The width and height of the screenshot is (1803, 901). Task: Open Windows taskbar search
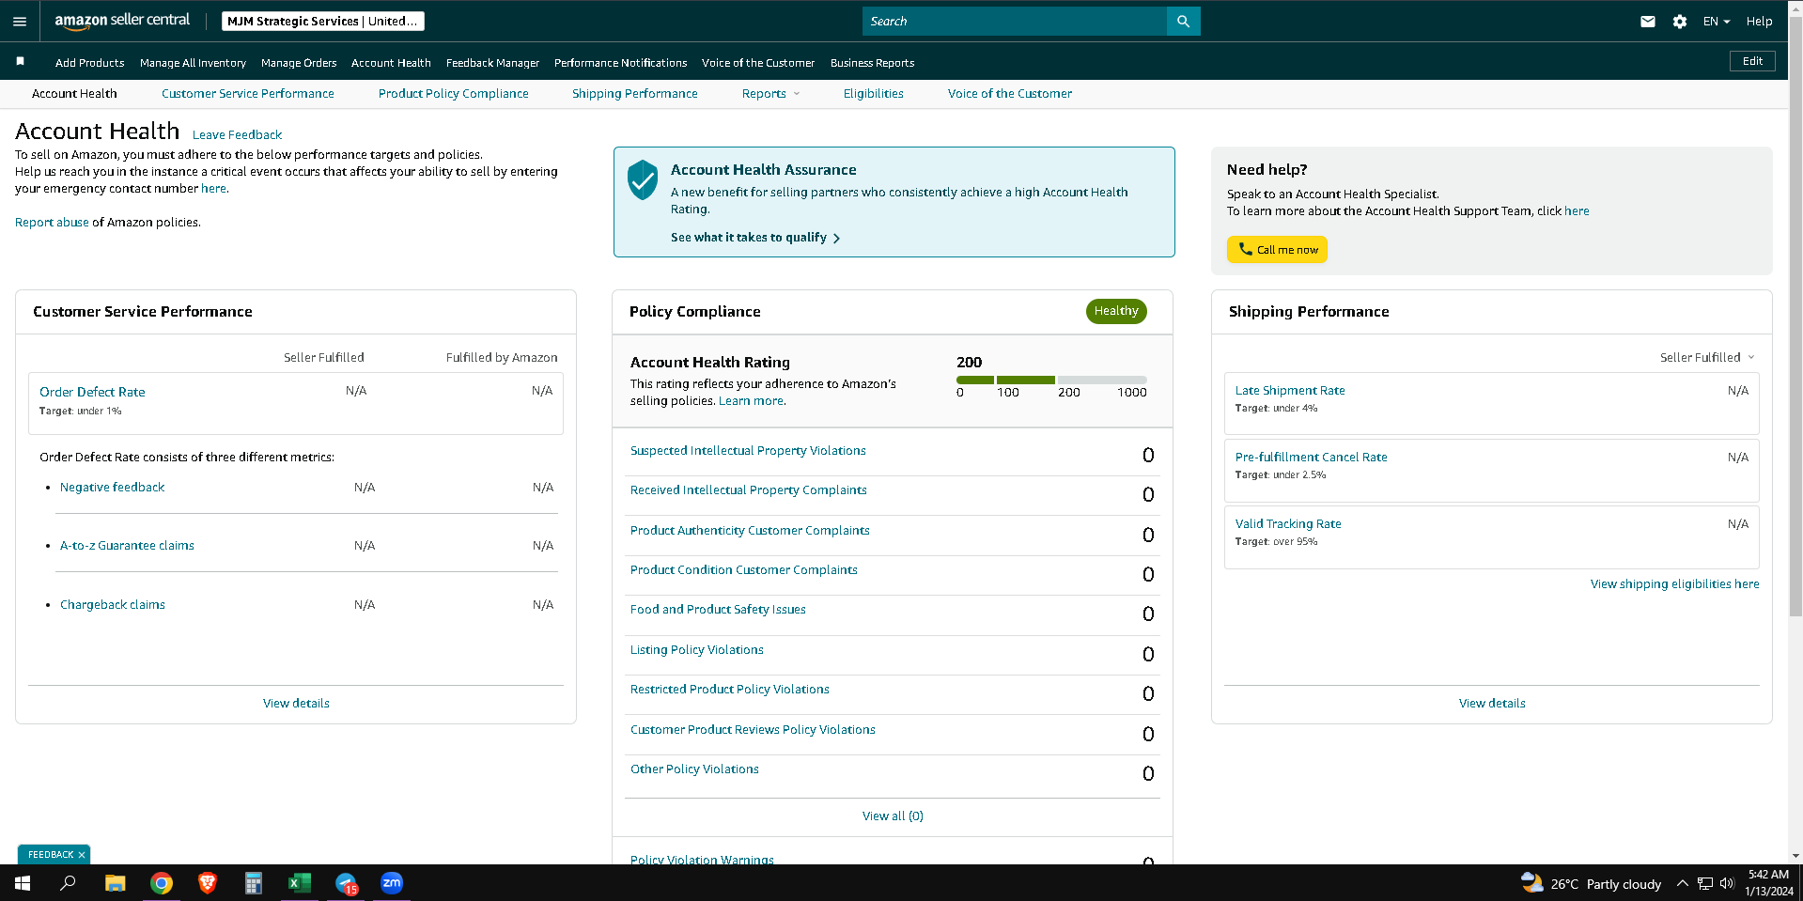pos(68,883)
